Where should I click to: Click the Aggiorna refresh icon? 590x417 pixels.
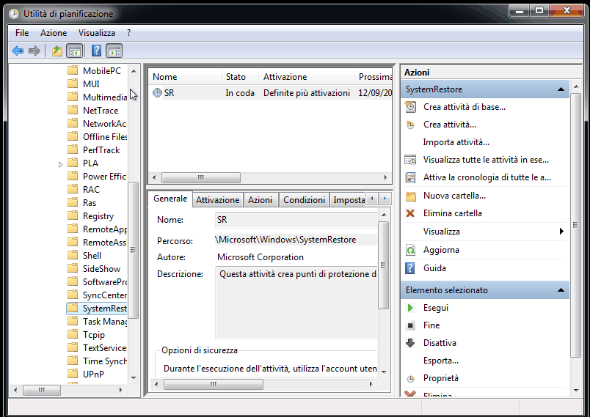point(410,250)
